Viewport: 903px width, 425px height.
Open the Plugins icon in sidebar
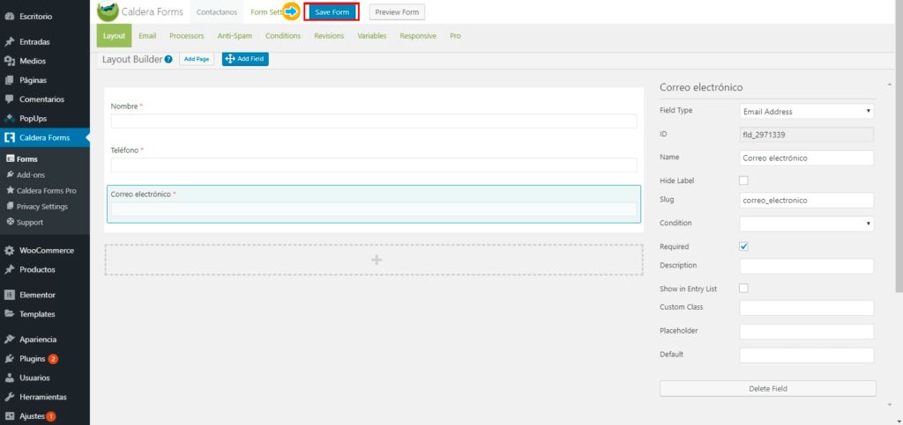10,358
